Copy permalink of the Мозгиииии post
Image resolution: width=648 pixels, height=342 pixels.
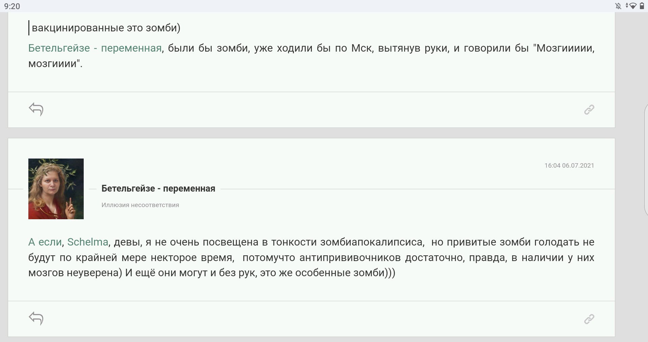tap(589, 110)
